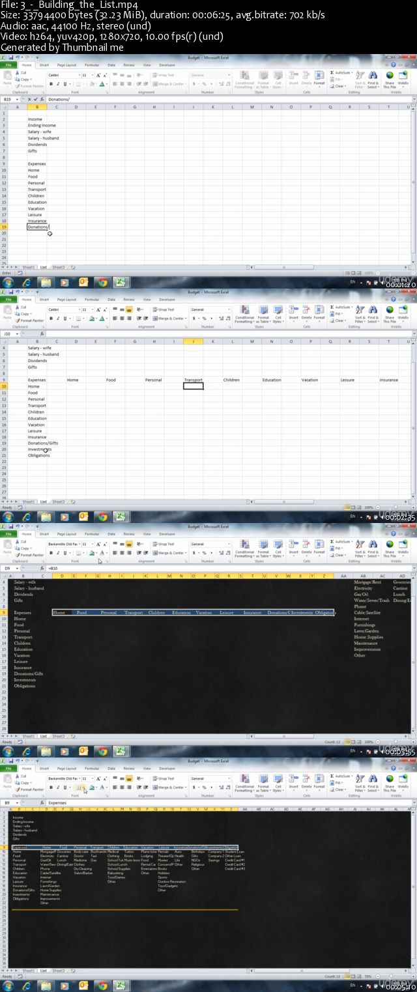The image size is (417, 992).
Task: Open font size dropdown in frame timestamped 00:02:35
Action: 91,309
